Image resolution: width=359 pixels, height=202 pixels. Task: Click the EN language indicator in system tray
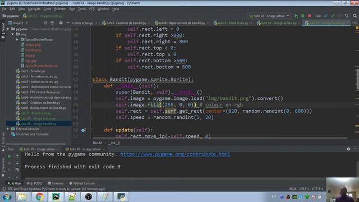tap(274, 196)
